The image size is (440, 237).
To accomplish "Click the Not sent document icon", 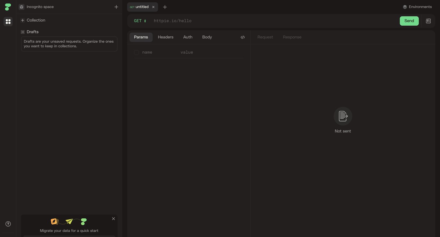I will 343,116.
